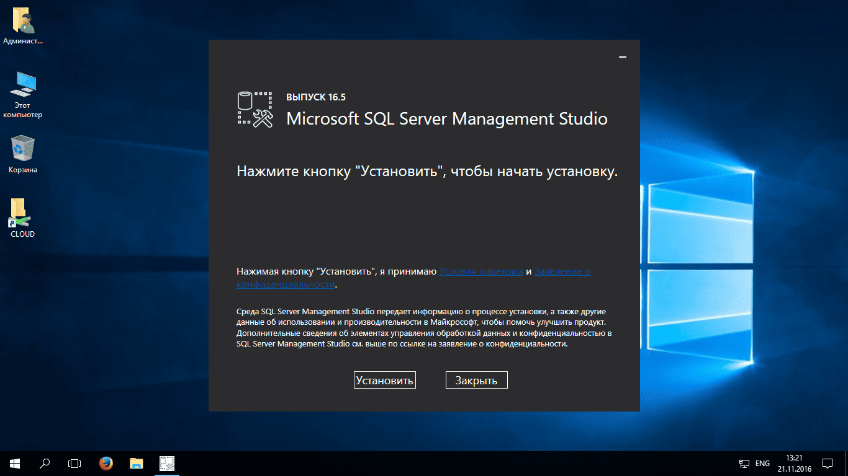848x476 pixels.
Task: Switch the ENG input language indicator
Action: pos(763,463)
